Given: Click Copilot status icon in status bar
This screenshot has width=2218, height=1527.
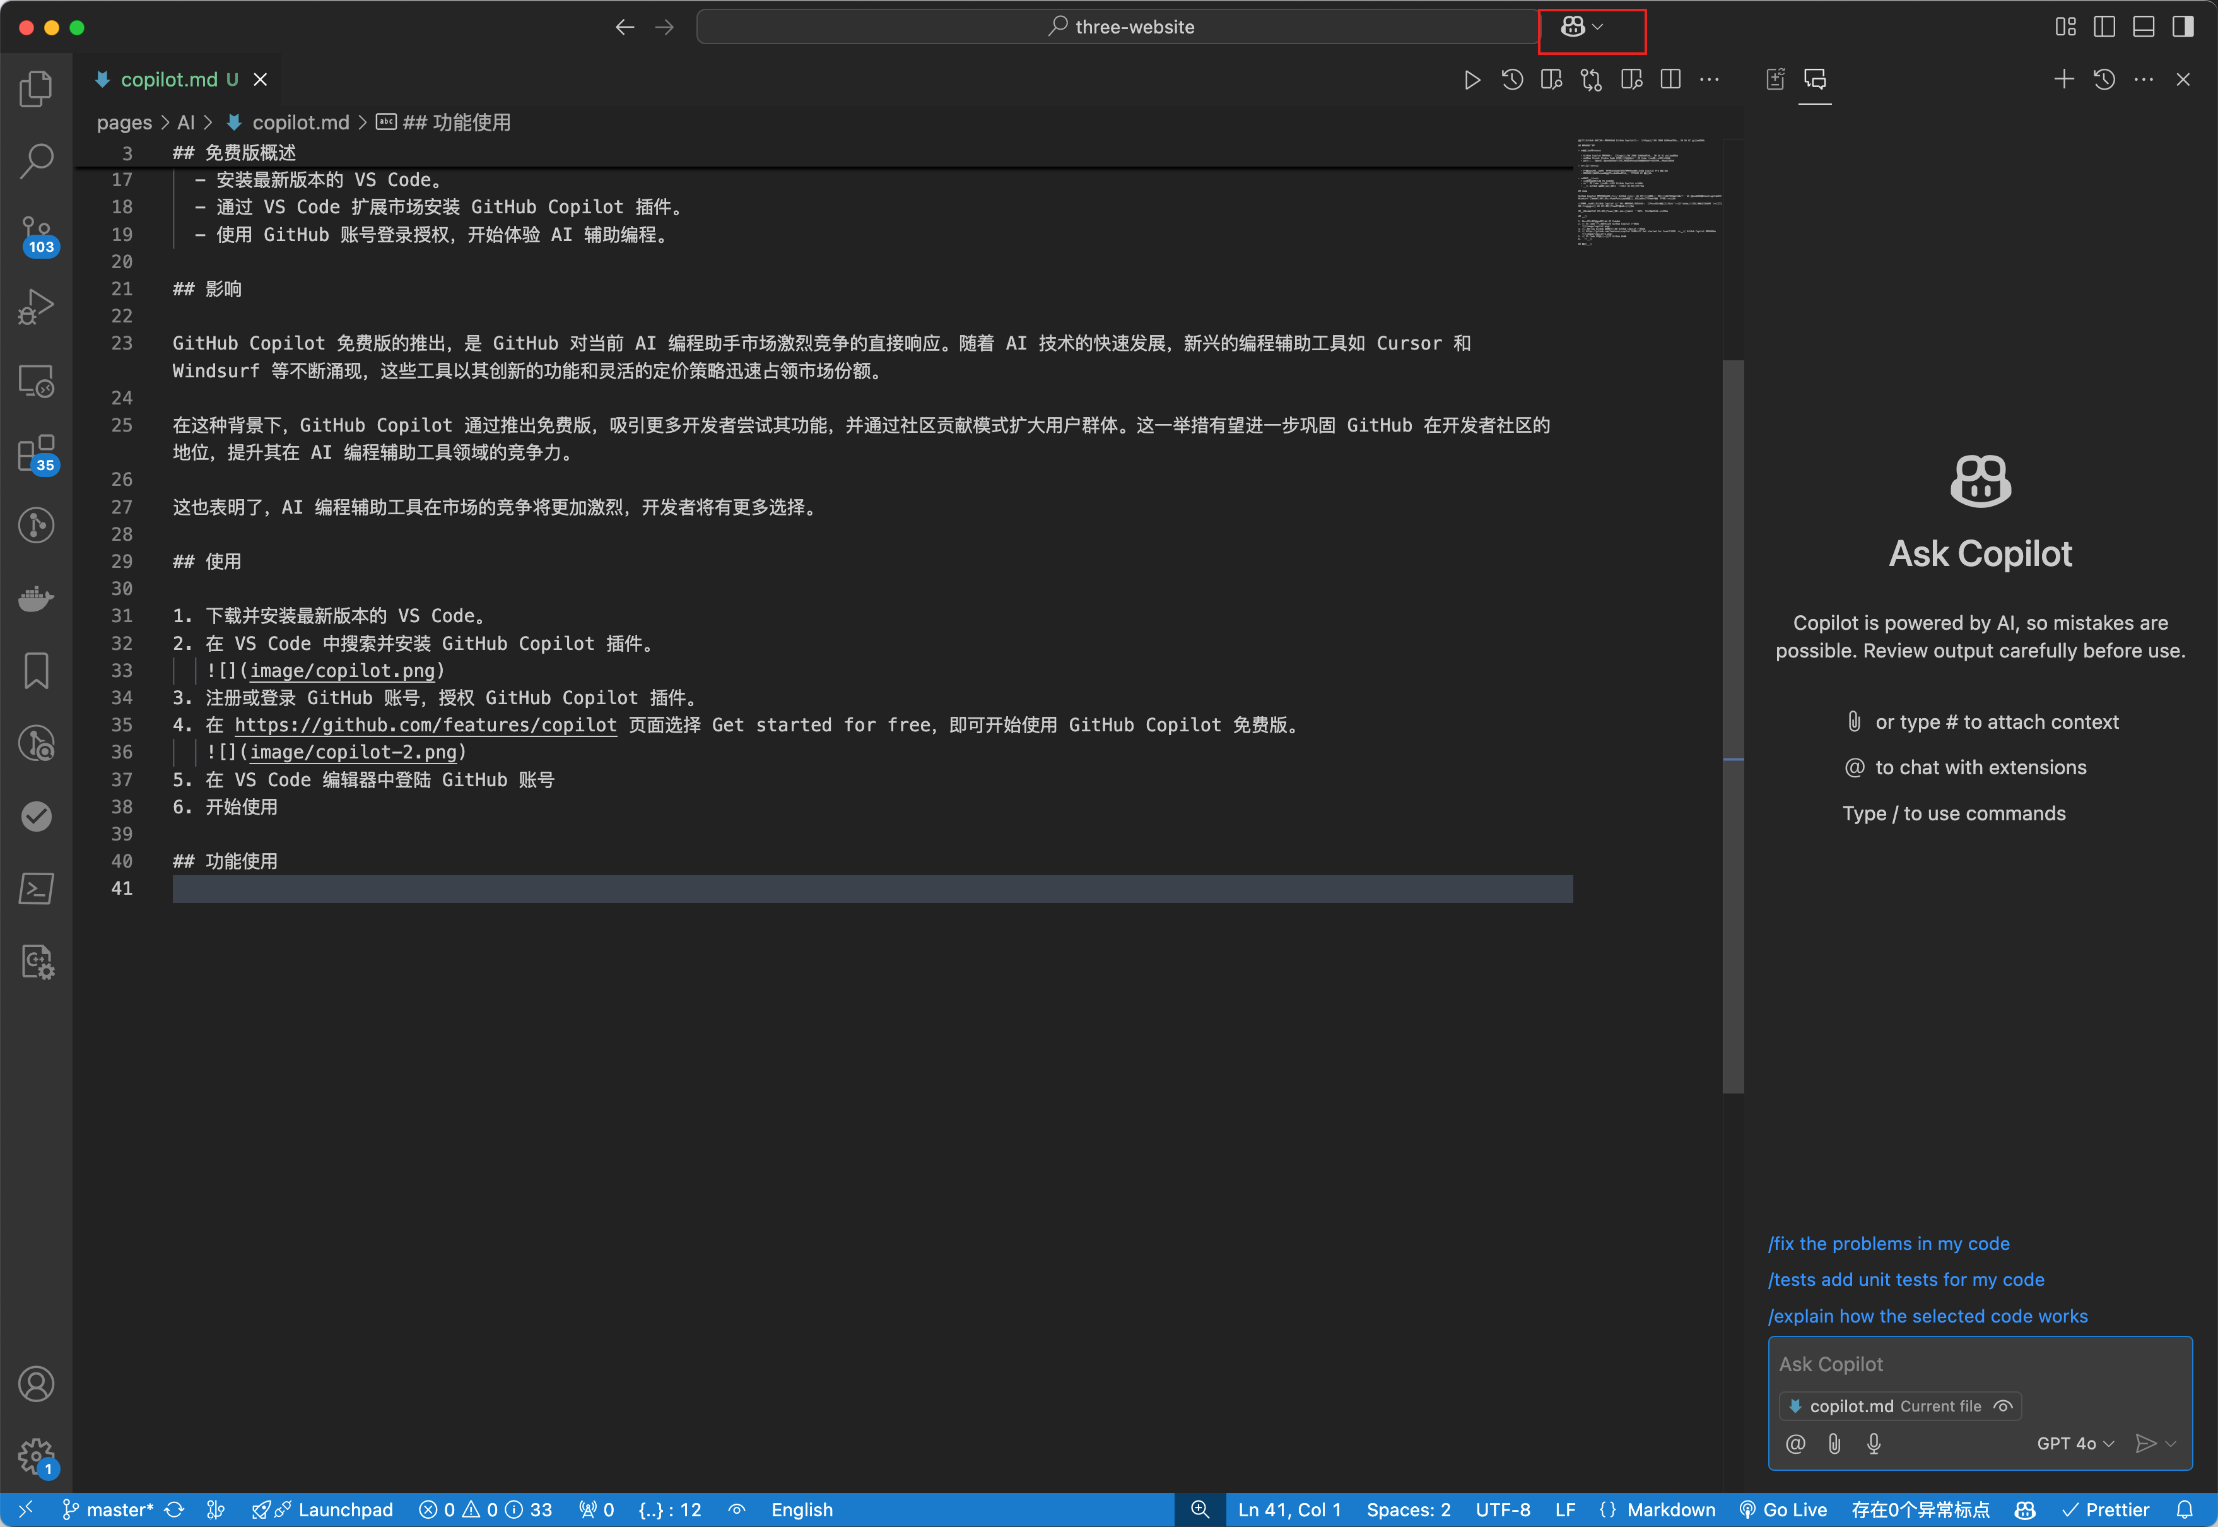Looking at the screenshot, I should (2025, 1510).
